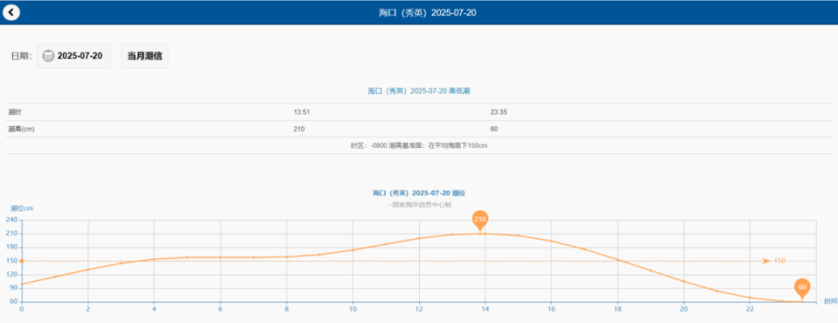The height and width of the screenshot is (323, 838).
Task: Click the back arrow icon in header
Action: pos(11,12)
